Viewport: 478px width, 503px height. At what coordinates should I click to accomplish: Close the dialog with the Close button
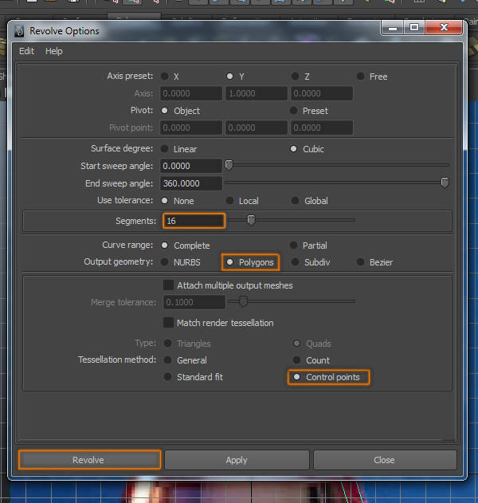tap(384, 460)
